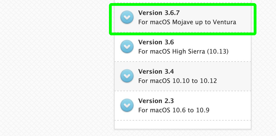Screen dimensions: 276x136
Task: Click the blue arrow icon beside Version 3.6
Action: tap(127, 47)
